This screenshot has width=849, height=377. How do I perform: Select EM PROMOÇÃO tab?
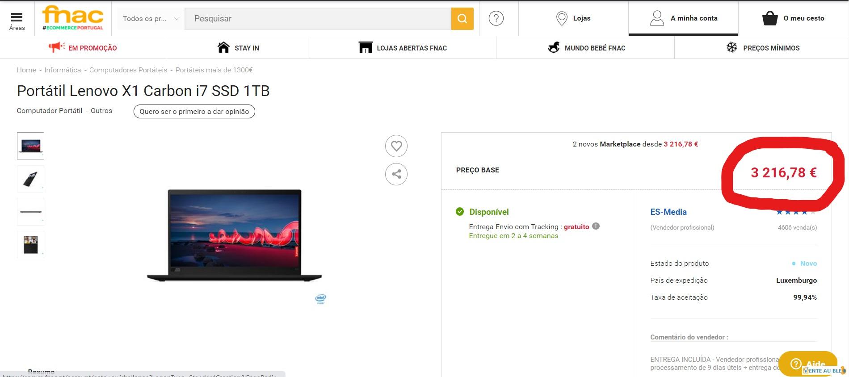tap(83, 47)
